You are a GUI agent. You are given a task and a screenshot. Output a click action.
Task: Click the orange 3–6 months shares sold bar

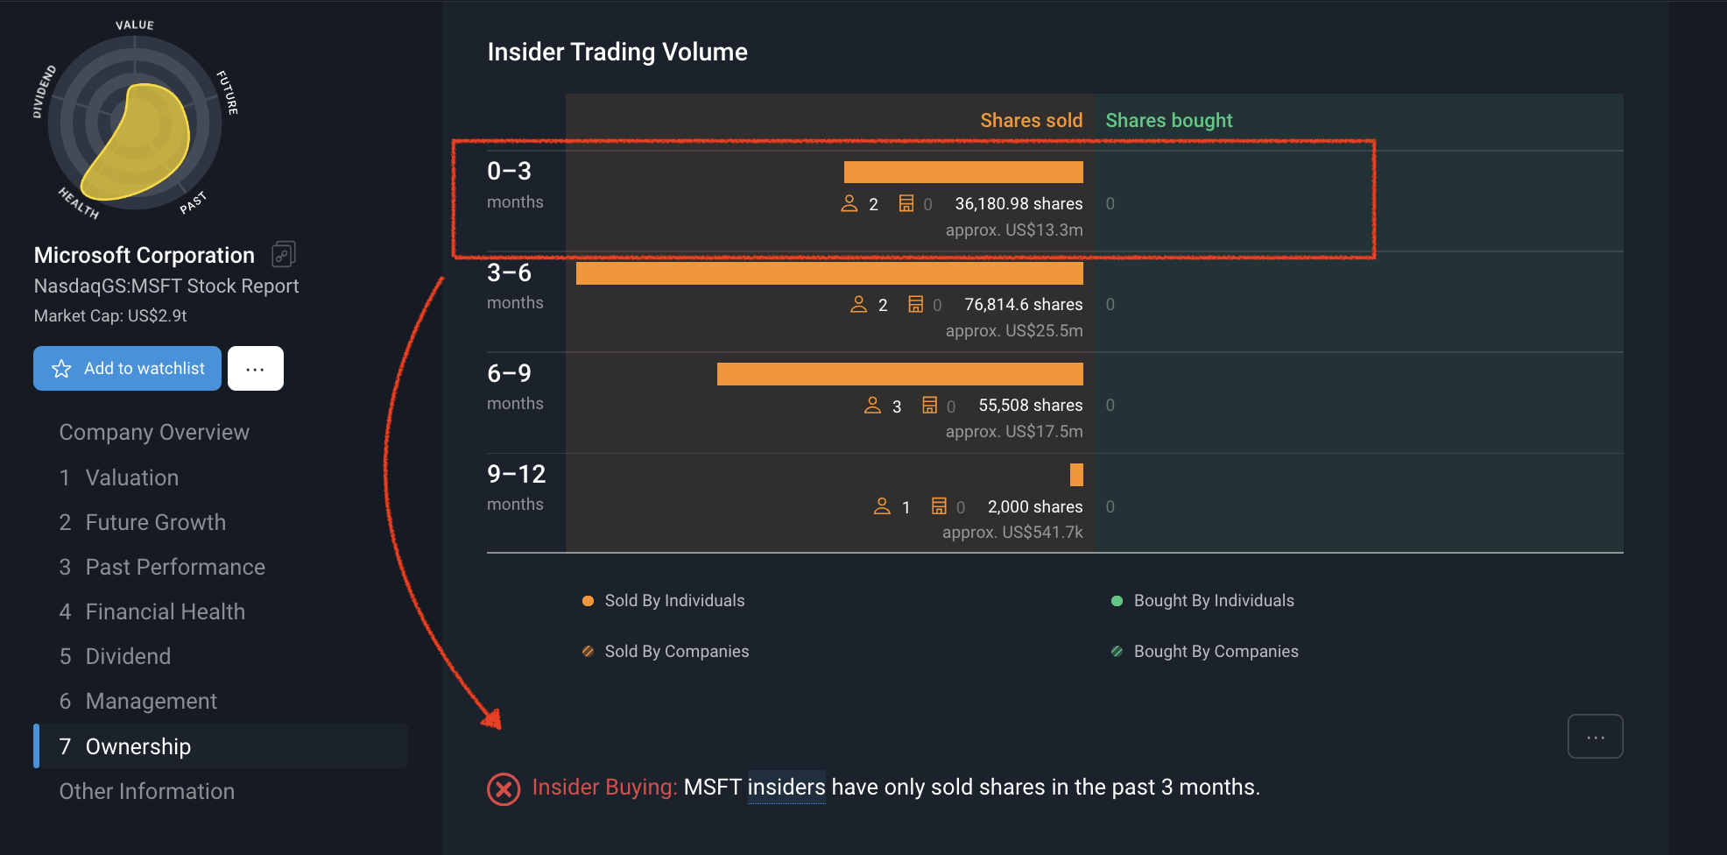[x=829, y=273]
